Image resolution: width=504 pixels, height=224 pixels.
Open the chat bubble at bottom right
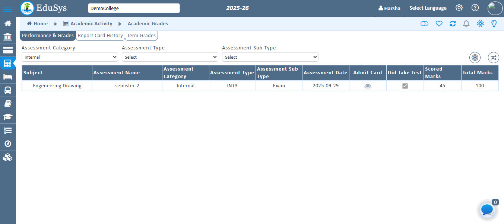coord(487,210)
